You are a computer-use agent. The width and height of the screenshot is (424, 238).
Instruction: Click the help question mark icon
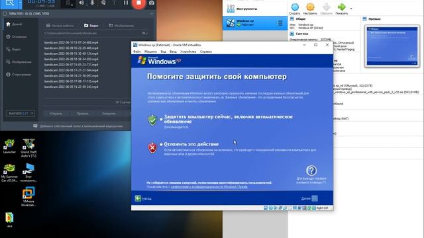[x=311, y=171]
